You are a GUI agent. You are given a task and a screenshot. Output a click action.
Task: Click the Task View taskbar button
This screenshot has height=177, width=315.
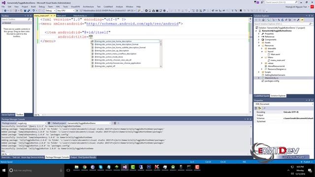pos(68,171)
